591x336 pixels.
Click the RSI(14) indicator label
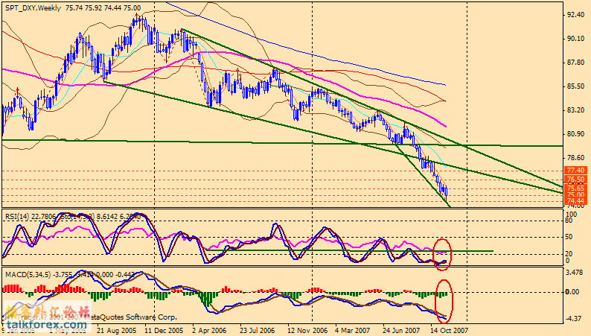click(x=16, y=217)
